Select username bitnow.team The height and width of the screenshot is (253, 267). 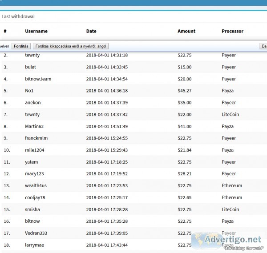pyautogui.click(x=38, y=79)
